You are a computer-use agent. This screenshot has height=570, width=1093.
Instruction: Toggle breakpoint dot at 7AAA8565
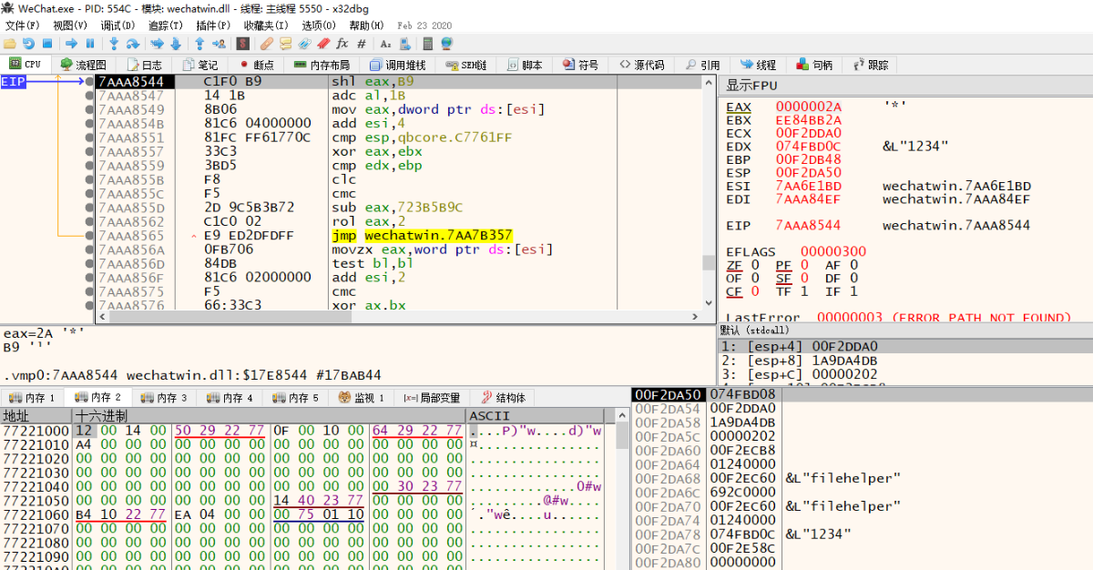[89, 235]
